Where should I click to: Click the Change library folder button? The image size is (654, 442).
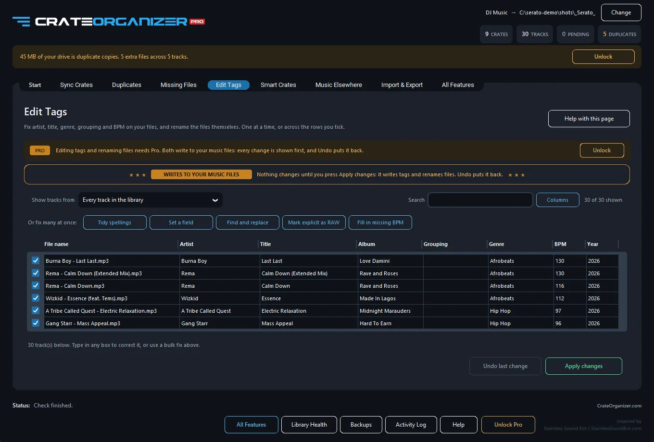[x=621, y=12]
